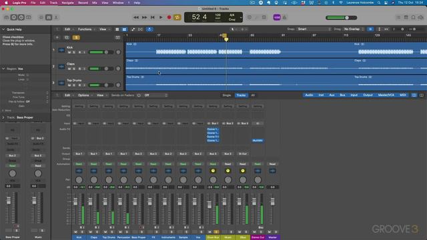Click the Multimeter plug-in on Stereo Out

point(258,141)
